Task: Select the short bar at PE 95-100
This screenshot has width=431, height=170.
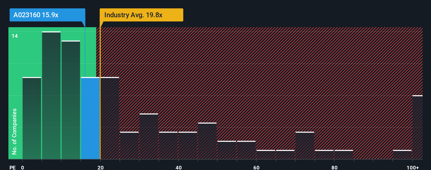Action: coord(402,155)
